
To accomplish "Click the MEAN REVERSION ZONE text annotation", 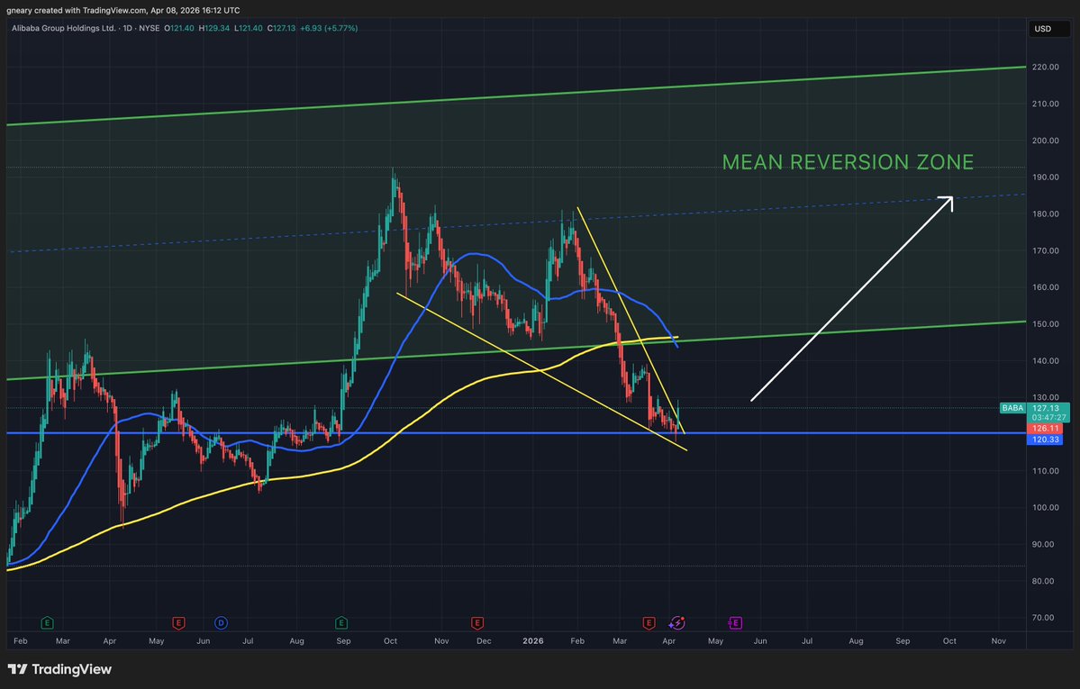I will [848, 162].
